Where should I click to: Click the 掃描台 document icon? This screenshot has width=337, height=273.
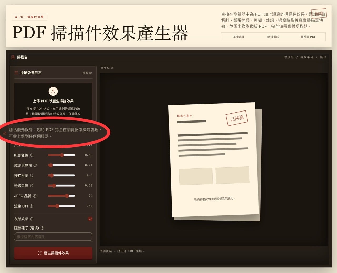[x=13, y=57]
